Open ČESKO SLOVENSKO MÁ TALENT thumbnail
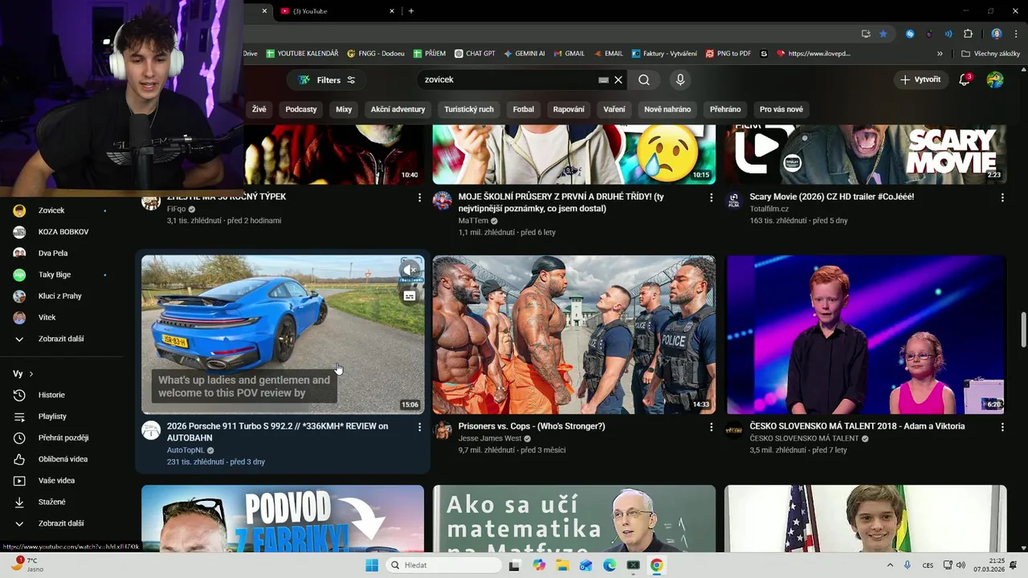Screen dimensions: 1028x578 pos(866,335)
